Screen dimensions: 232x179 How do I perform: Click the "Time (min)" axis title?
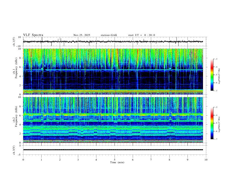[x=117, y=162]
